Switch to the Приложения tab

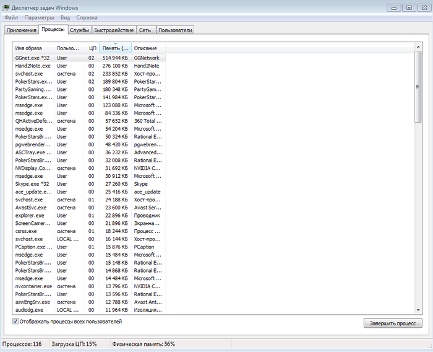pos(22,30)
